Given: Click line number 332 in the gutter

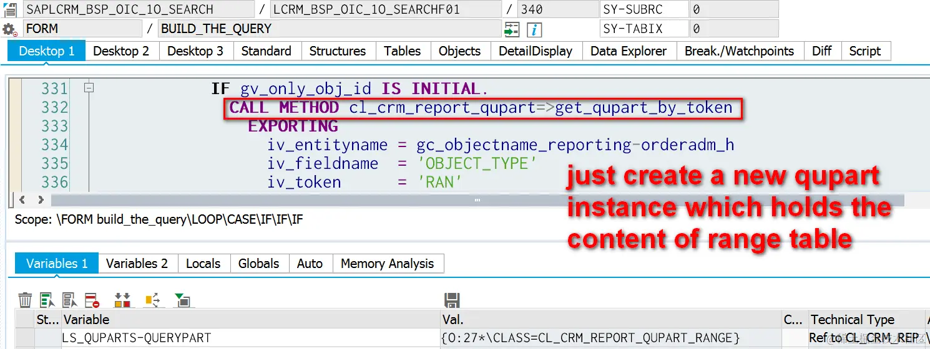Looking at the screenshot, I should click(x=54, y=107).
